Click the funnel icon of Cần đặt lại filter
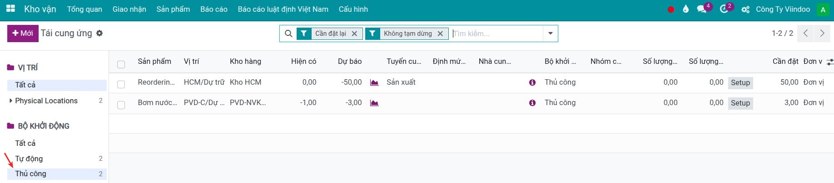The height and width of the screenshot is (183, 834). (304, 34)
